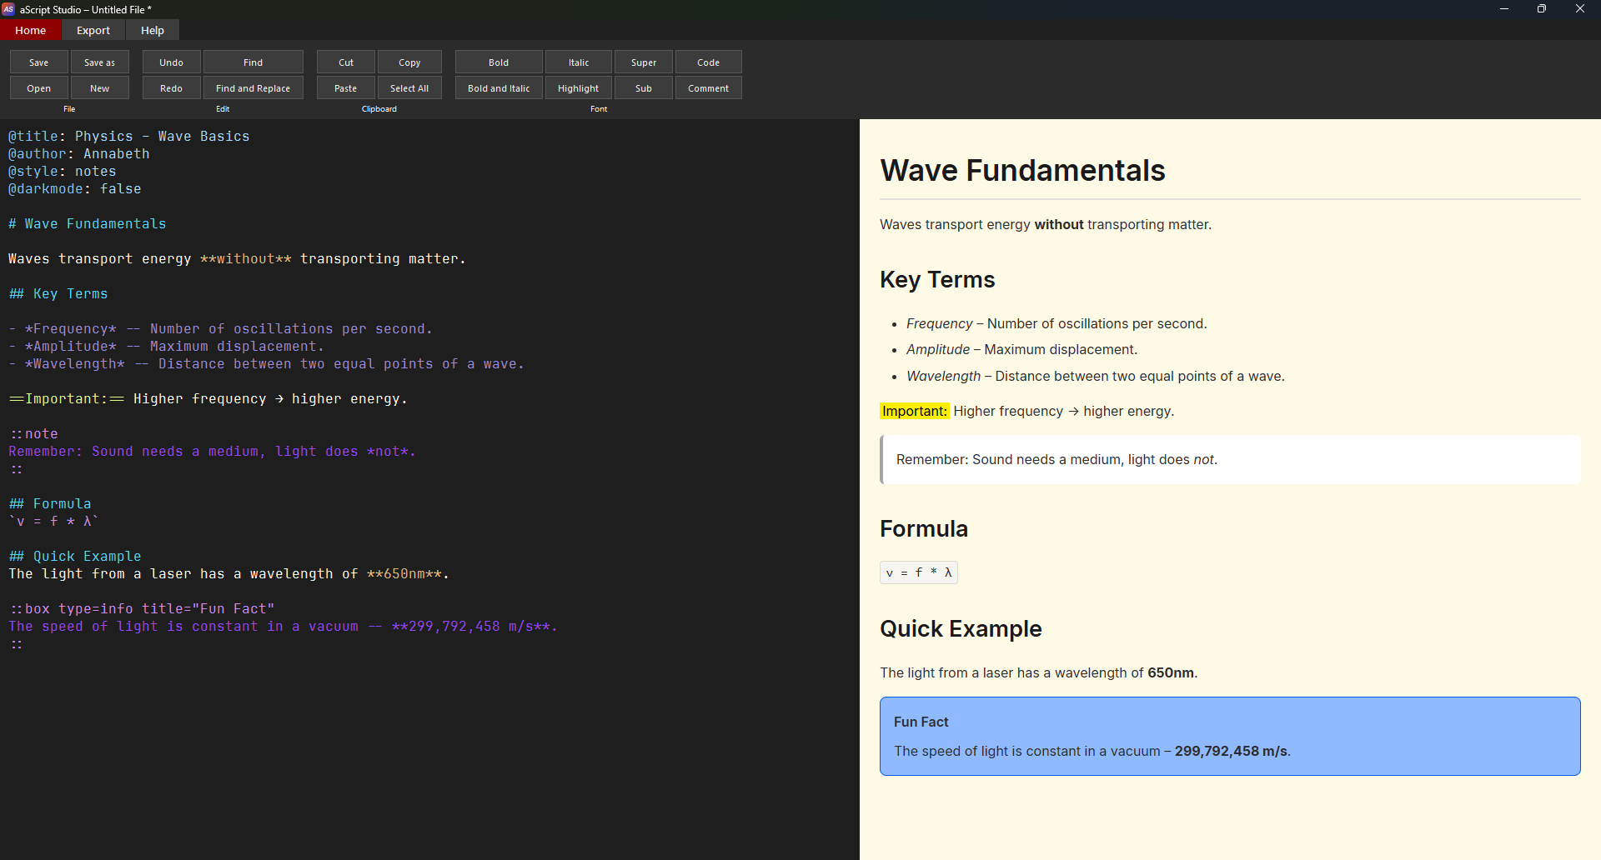This screenshot has height=860, width=1601.
Task: Apply Superscript with Super button
Action: (643, 62)
